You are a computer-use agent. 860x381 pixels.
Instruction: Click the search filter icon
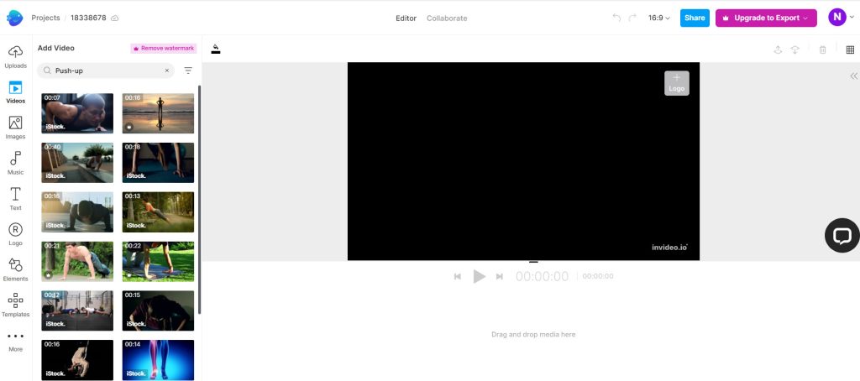(x=188, y=71)
